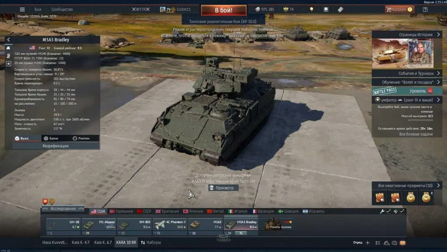Select the KARA 10 BR preset tab
The width and height of the screenshot is (447, 252).
(126, 243)
